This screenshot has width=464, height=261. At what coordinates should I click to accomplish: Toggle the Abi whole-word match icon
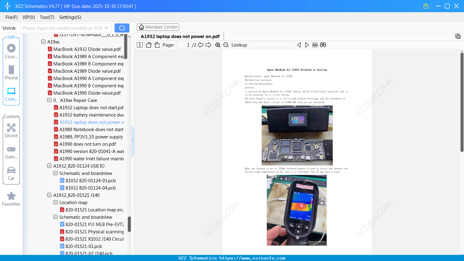pos(315,45)
